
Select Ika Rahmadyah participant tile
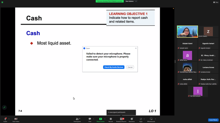pos(198,92)
